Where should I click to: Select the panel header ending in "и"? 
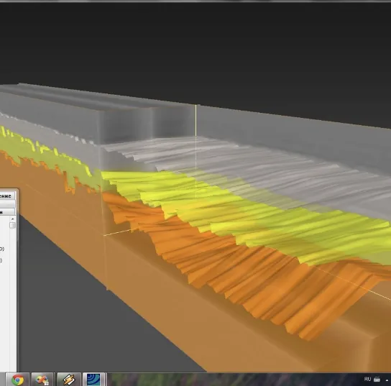(x=7, y=212)
